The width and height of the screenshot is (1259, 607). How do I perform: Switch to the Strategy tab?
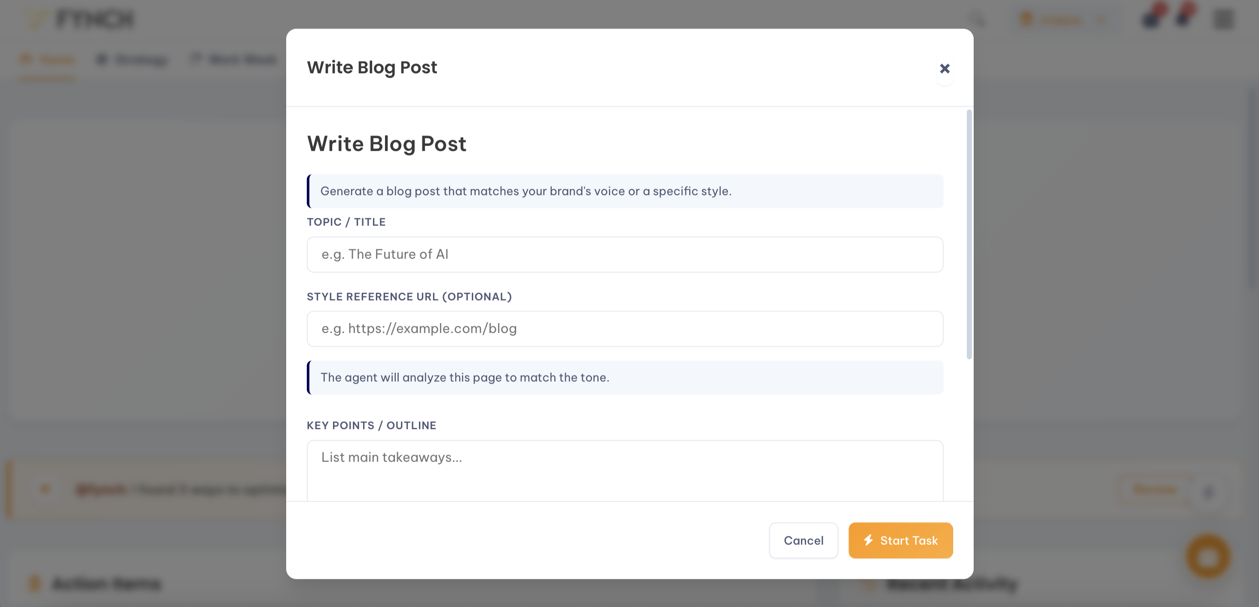tap(132, 59)
